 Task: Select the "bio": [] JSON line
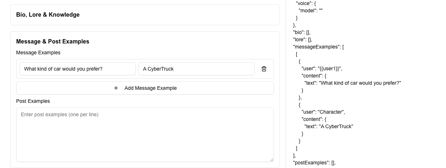[x=302, y=33]
